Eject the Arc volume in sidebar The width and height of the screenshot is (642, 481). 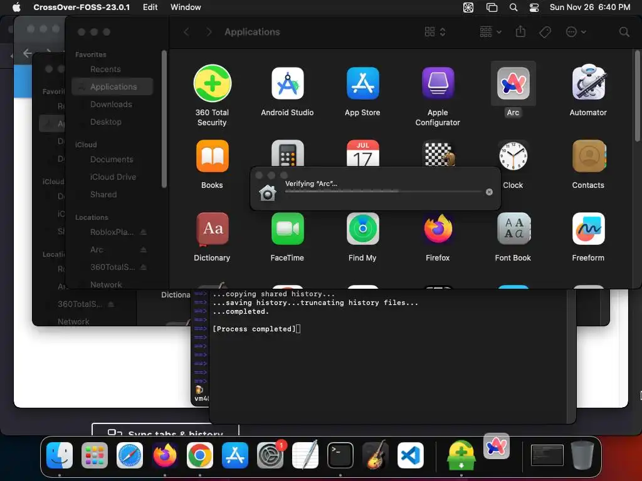[144, 249]
